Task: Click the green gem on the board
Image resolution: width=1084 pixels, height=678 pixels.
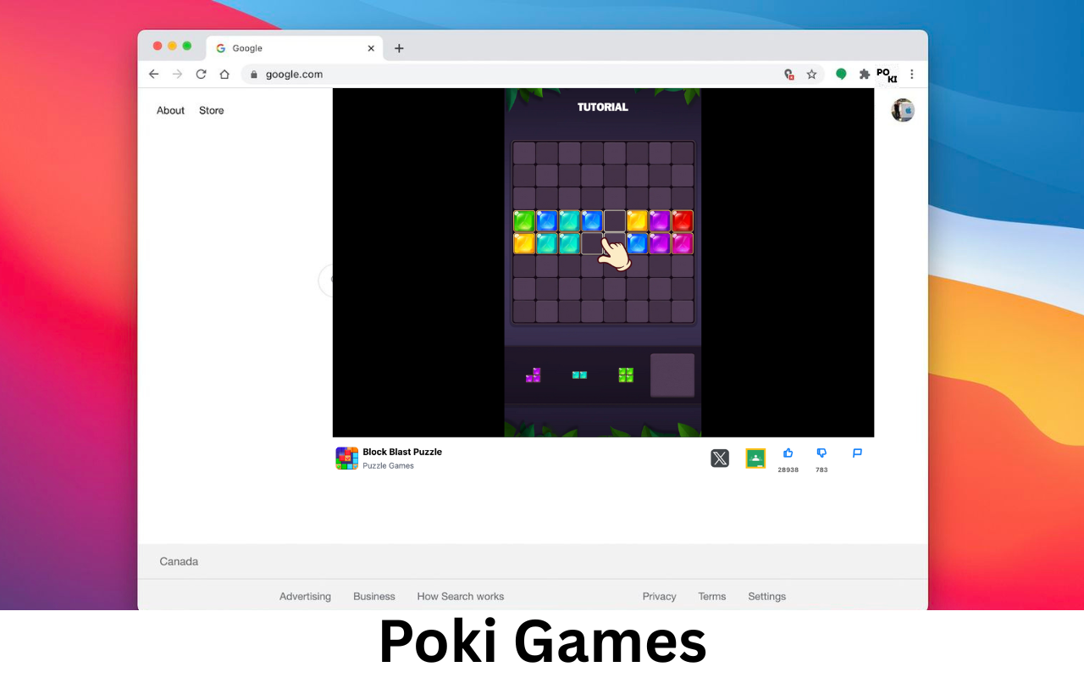Action: 524,221
